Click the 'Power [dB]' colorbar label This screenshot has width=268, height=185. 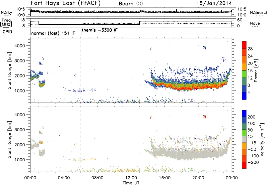256,70
